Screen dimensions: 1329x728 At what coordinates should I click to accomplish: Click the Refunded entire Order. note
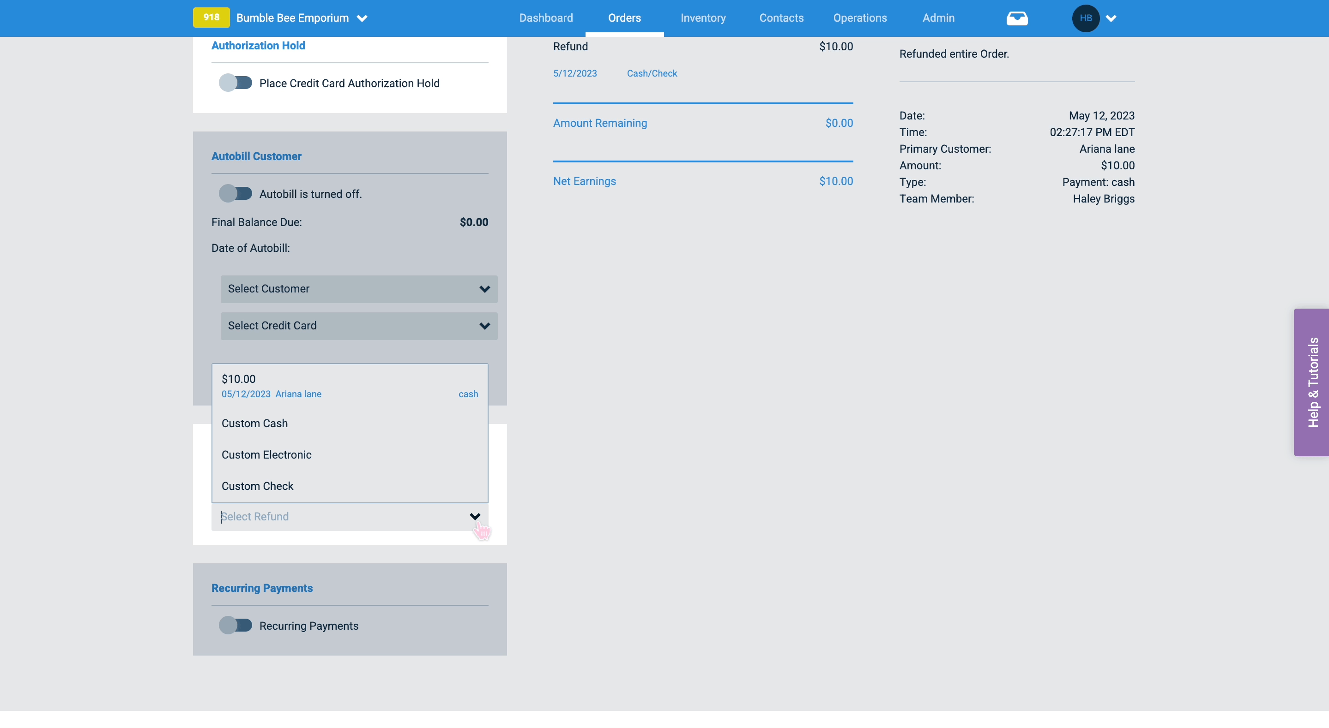tap(954, 54)
